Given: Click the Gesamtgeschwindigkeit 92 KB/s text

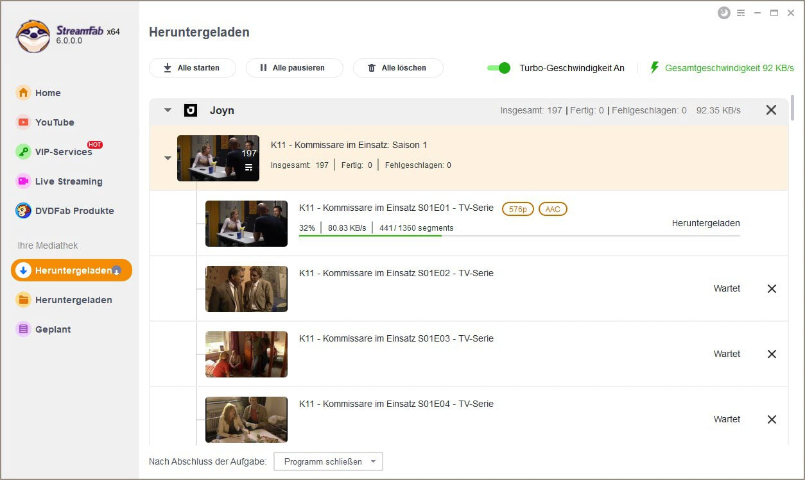Looking at the screenshot, I should [x=729, y=68].
